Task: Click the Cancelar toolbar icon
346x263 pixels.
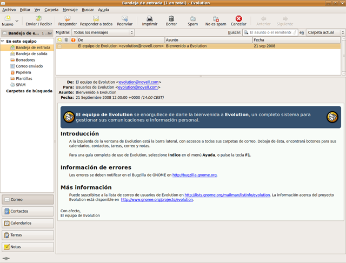Action: coord(238,19)
